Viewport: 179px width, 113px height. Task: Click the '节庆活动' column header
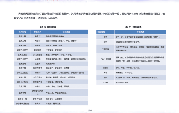coord(66,32)
